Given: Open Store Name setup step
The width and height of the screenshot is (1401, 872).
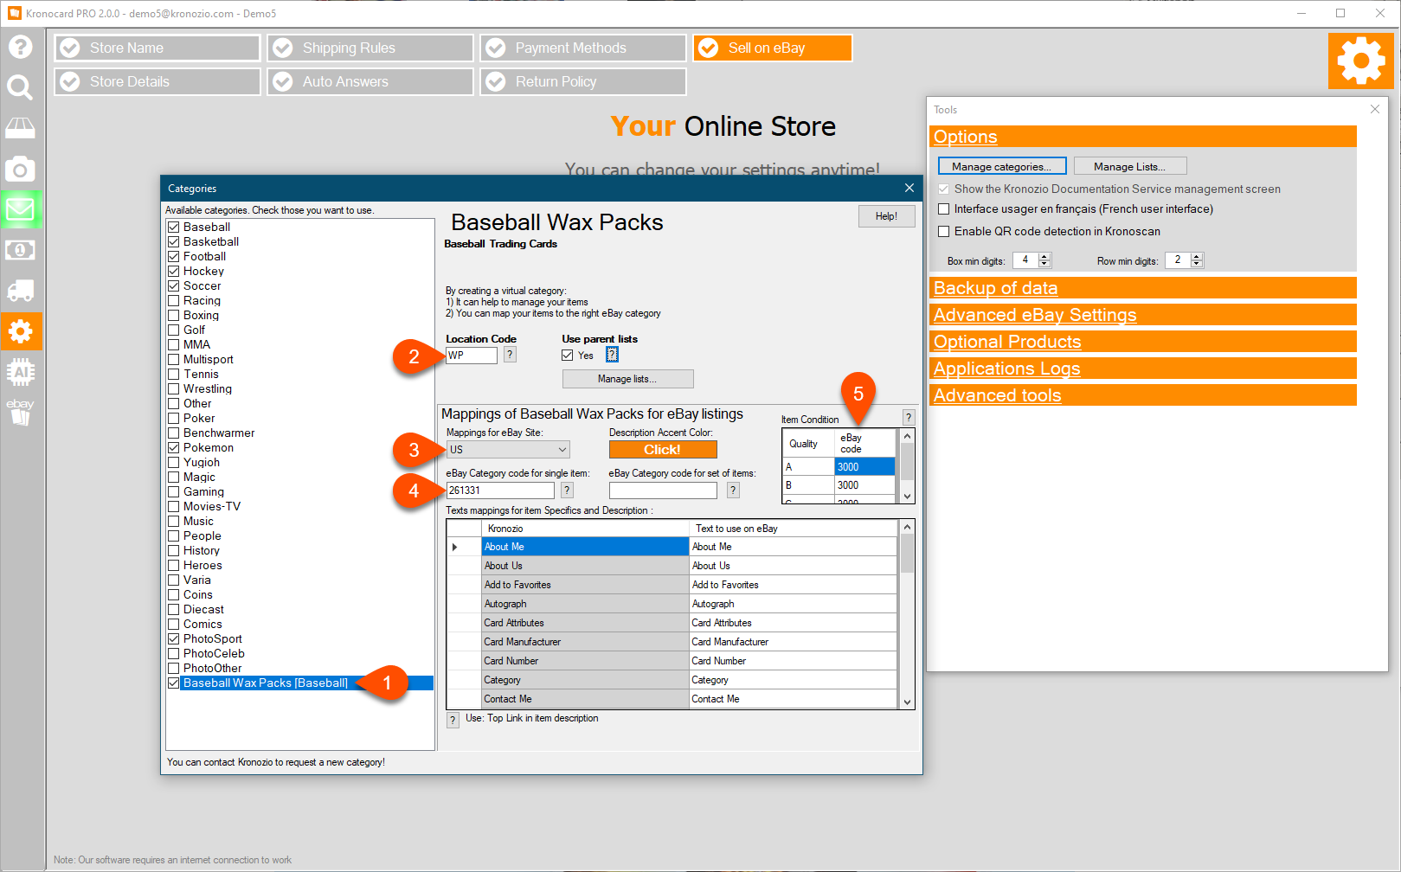Looking at the screenshot, I should (157, 48).
